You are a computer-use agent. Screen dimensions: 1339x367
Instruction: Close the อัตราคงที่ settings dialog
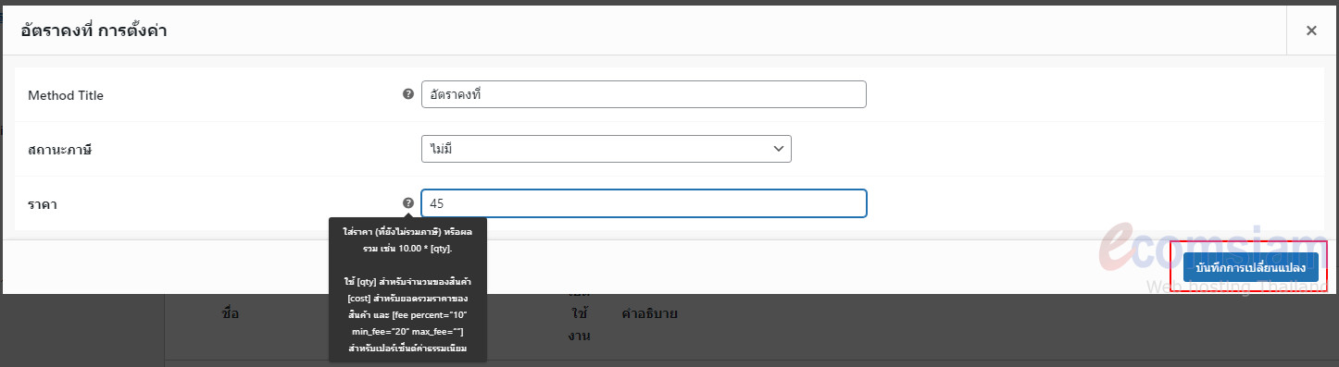(1311, 31)
